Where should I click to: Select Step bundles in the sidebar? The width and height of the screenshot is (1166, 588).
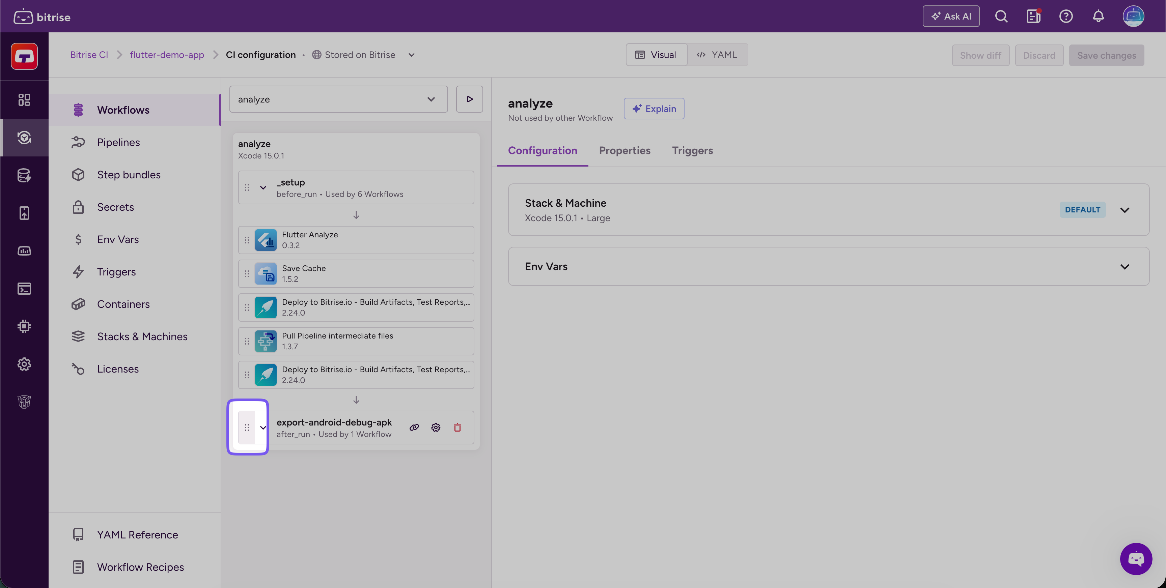coord(134,175)
